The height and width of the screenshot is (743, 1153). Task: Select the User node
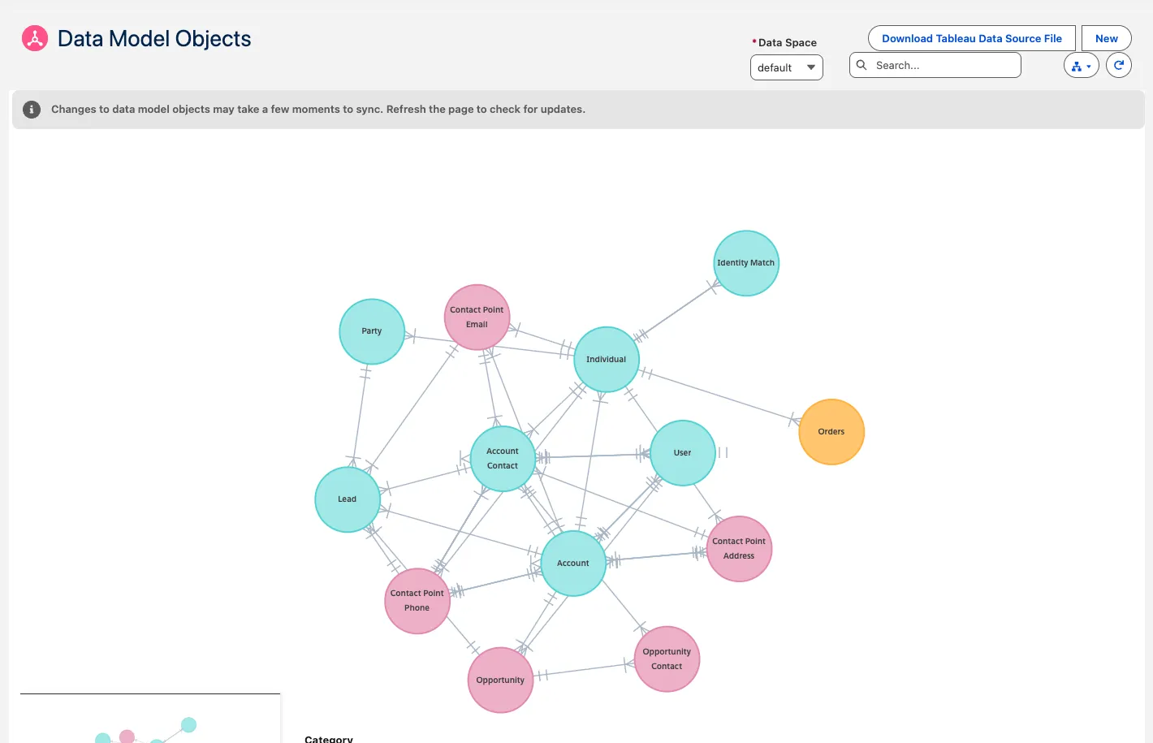[x=682, y=453]
